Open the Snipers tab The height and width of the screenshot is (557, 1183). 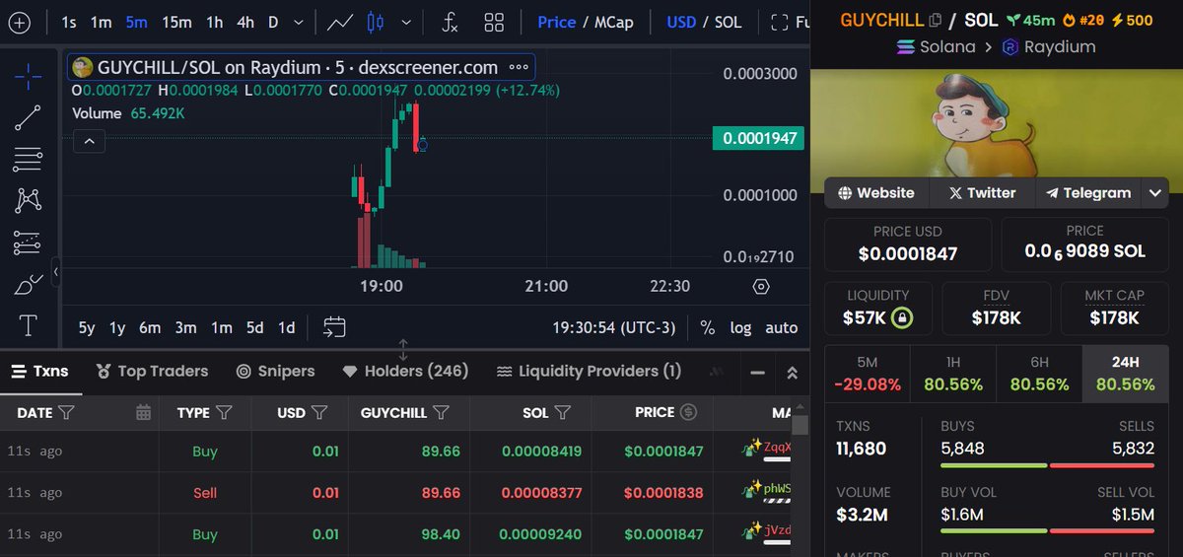click(275, 371)
